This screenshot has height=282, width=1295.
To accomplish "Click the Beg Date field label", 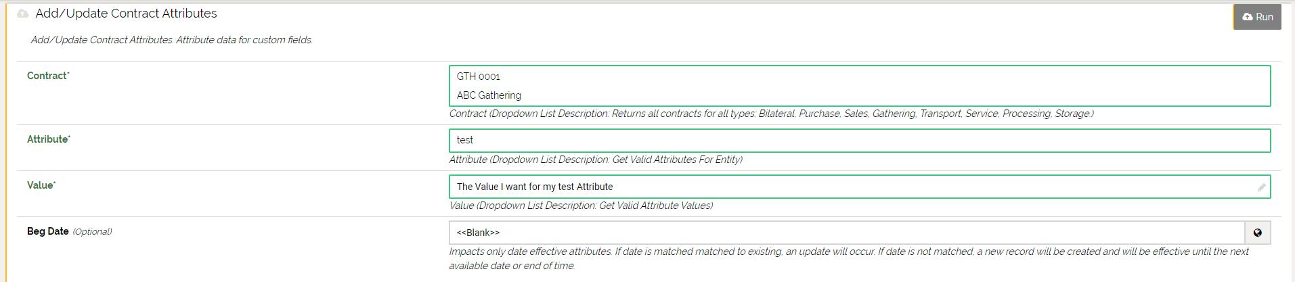I will [47, 231].
